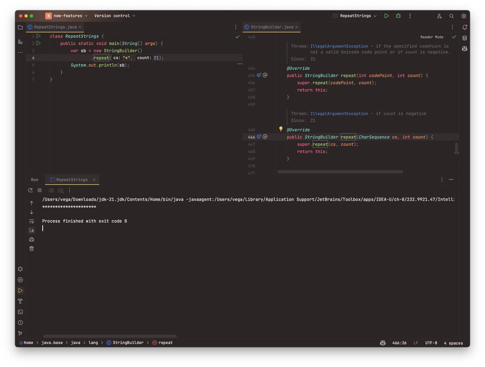485x367 pixels.
Task: Toggle soft-wrap in the console
Action: pyautogui.click(x=32, y=221)
